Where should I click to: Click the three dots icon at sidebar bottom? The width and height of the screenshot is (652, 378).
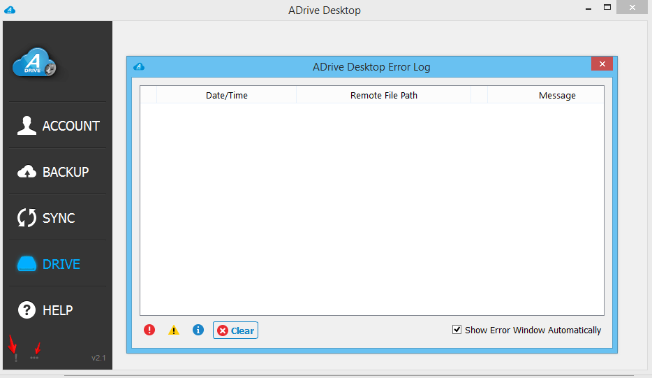pyautogui.click(x=34, y=358)
